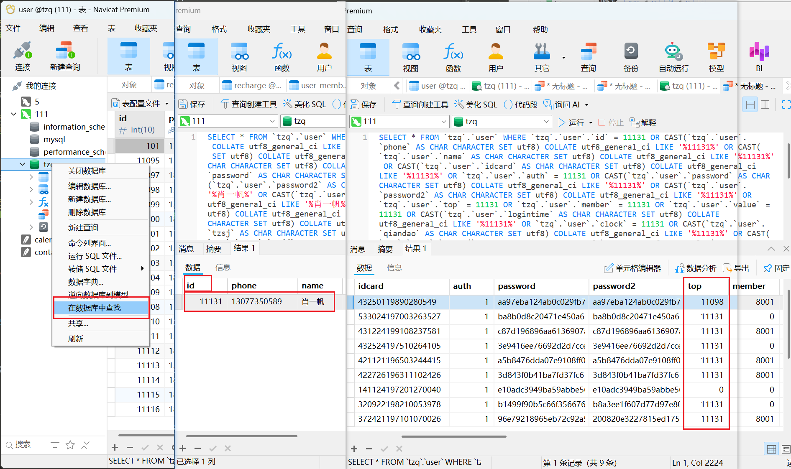Image resolution: width=791 pixels, height=469 pixels.
Task: Click the 美化 SQL button in right window
Action: click(x=476, y=105)
